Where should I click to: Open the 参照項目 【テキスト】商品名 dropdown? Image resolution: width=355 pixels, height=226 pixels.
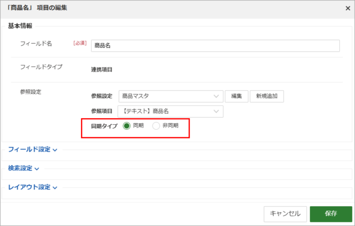coord(170,111)
